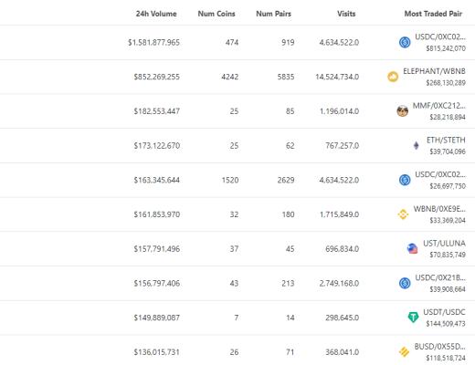
Task: Click the Tether icon next to USDT/USDC
Action: coord(413,318)
